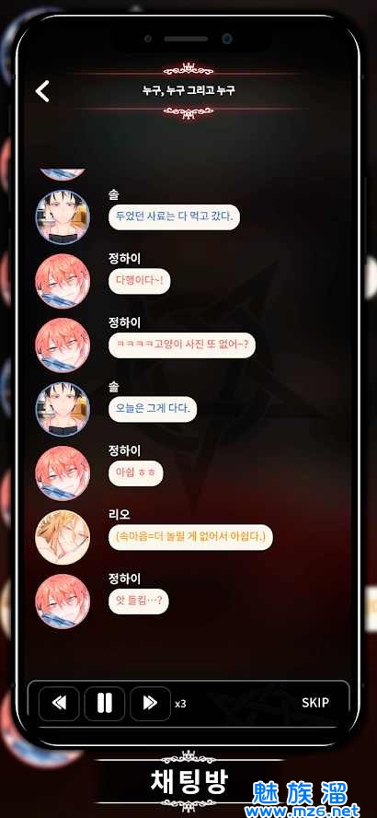Tap 솔's avatar beside '오늘은 그게 다다.'
Image resolution: width=377 pixels, height=818 pixels.
coord(63,409)
